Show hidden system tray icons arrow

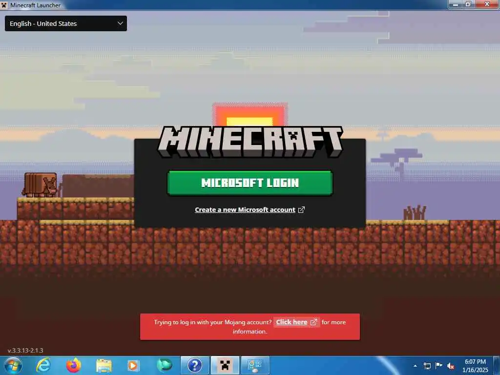pos(415,366)
